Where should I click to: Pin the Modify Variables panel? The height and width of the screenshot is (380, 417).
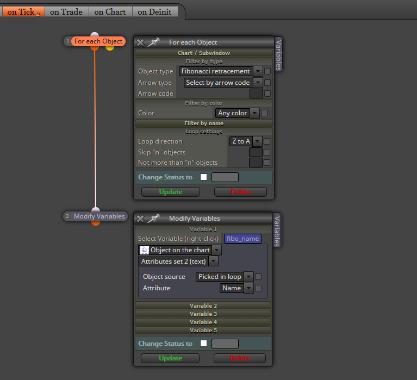[x=153, y=219]
